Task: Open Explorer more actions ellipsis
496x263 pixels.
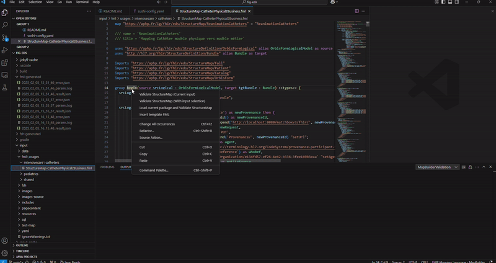Action: coord(89,11)
